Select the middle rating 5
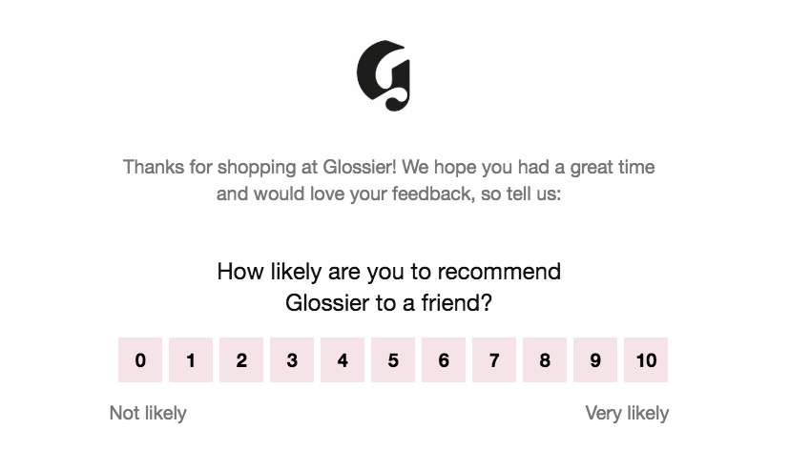Viewport: 810px width, 450px height. [393, 360]
